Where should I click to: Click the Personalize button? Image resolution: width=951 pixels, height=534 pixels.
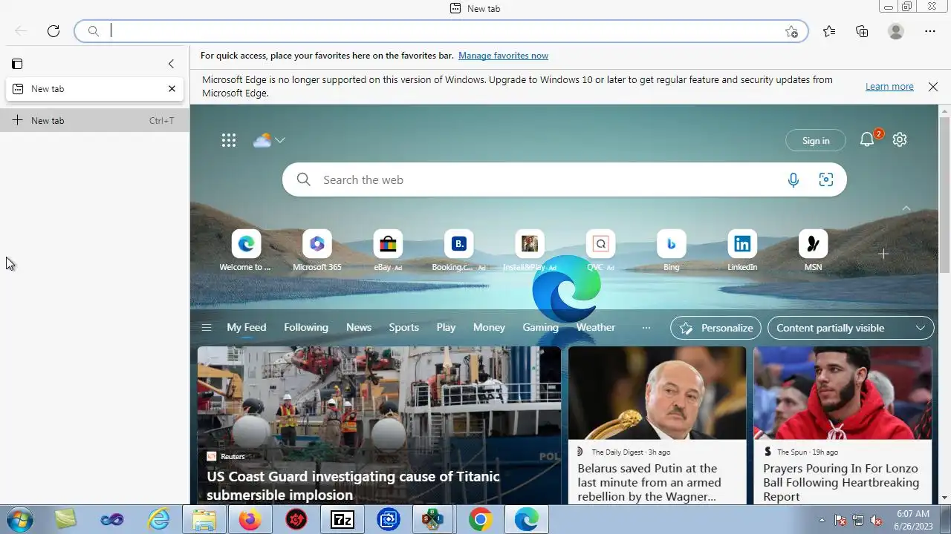[x=716, y=328]
